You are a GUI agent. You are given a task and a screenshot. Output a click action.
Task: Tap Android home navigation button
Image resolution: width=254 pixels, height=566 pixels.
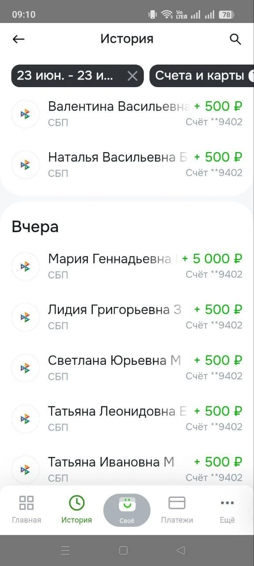point(124,550)
